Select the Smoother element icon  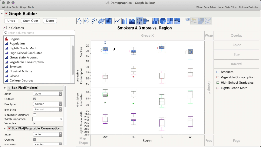click(87, 21)
